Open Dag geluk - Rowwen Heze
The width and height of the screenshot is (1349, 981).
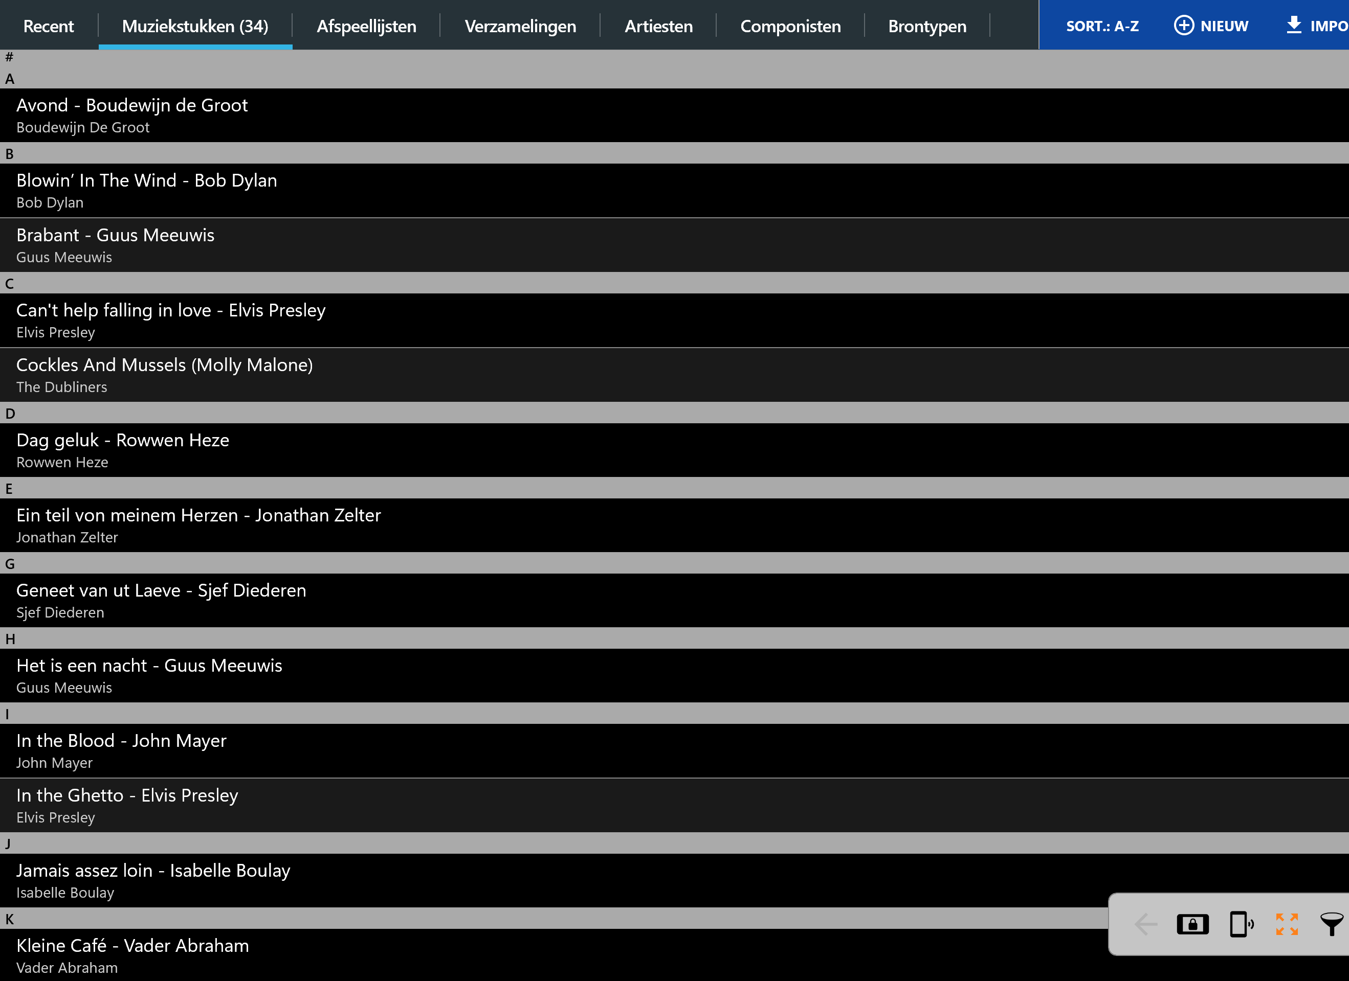674,450
